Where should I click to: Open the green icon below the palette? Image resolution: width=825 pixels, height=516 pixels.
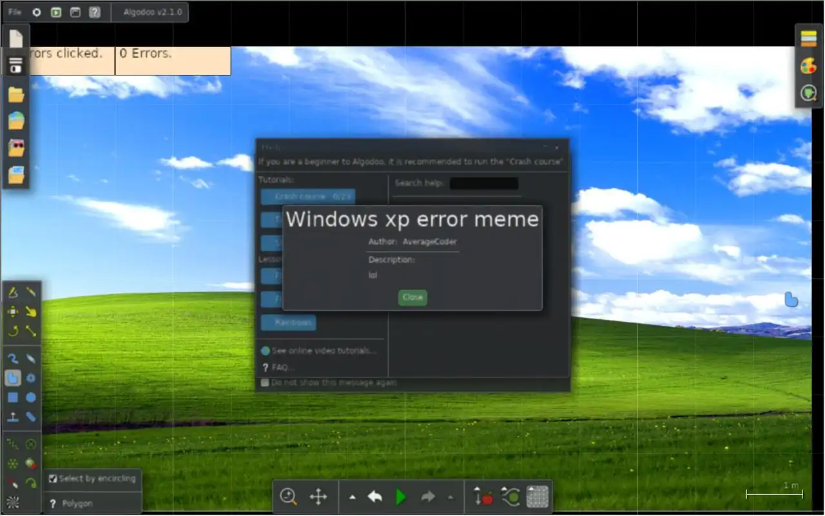[x=808, y=93]
